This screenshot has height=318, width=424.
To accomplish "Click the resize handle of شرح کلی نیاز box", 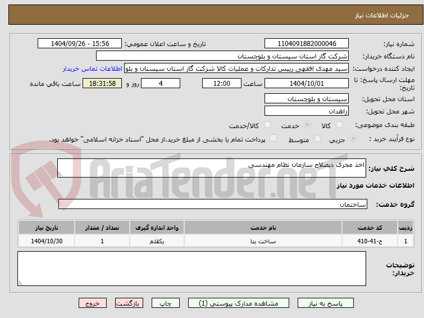I will point(60,175).
